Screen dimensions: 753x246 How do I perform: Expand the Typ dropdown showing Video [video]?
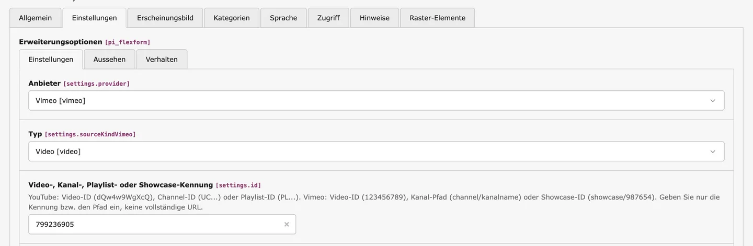(366, 151)
